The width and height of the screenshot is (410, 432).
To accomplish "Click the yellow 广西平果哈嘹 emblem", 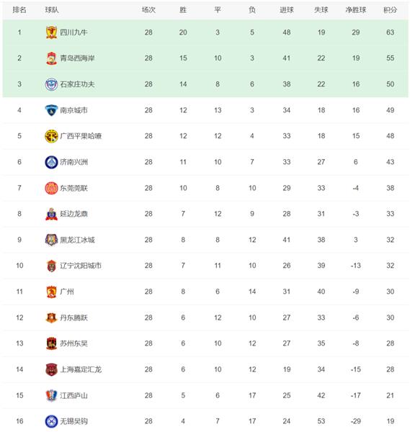I will pos(51,136).
